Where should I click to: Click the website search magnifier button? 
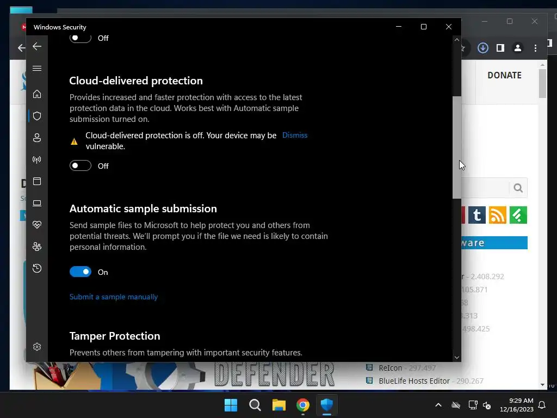pyautogui.click(x=518, y=188)
